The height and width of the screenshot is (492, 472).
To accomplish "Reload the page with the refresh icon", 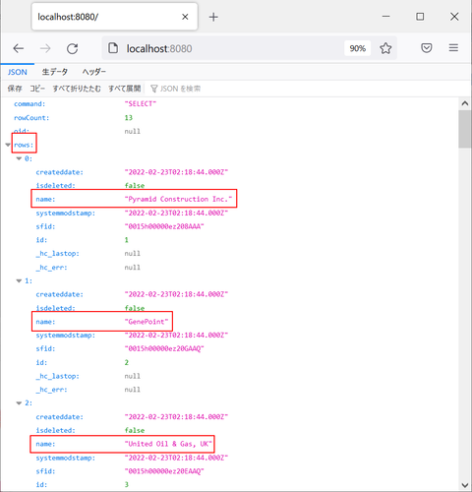I will [x=72, y=48].
